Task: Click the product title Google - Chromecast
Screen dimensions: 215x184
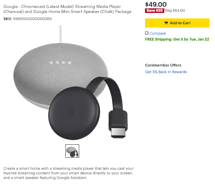Action: 67,9
